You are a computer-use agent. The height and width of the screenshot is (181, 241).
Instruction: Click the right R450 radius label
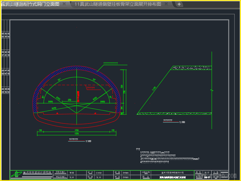pos(103,102)
